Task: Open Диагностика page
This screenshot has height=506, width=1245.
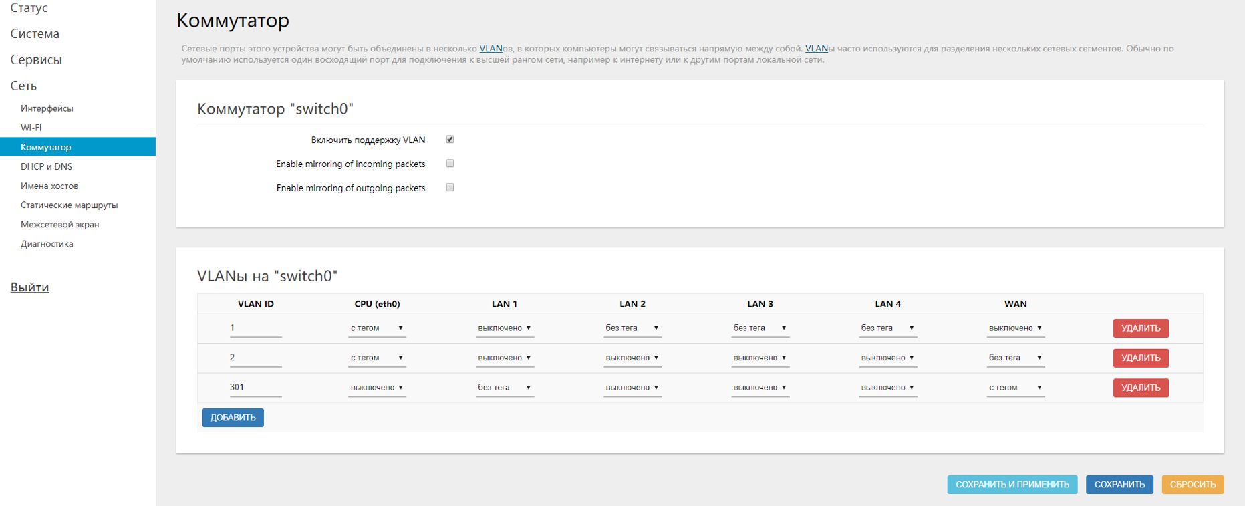Action: (x=47, y=244)
